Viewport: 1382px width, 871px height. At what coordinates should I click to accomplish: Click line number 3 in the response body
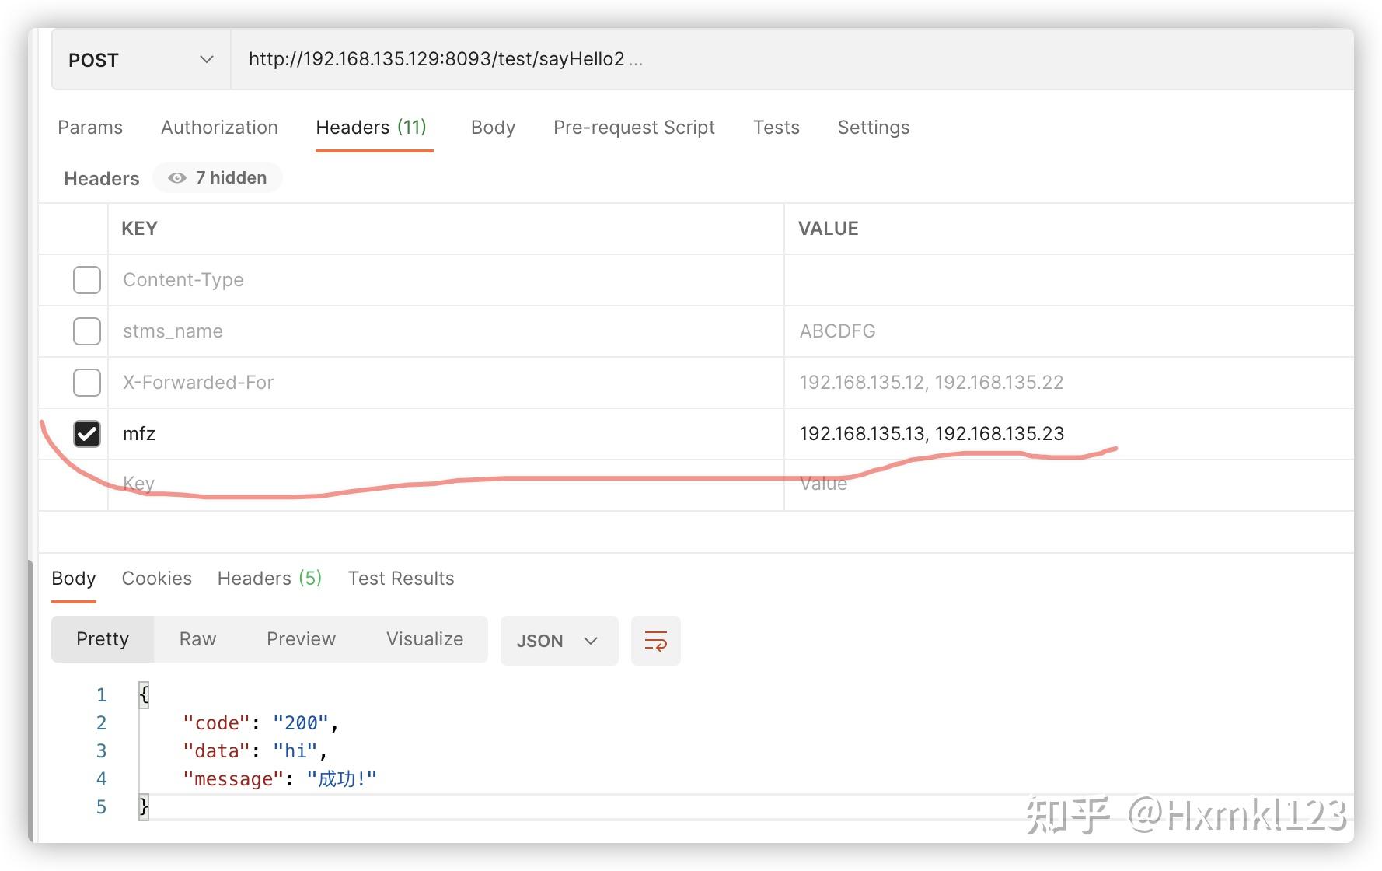pyautogui.click(x=101, y=750)
